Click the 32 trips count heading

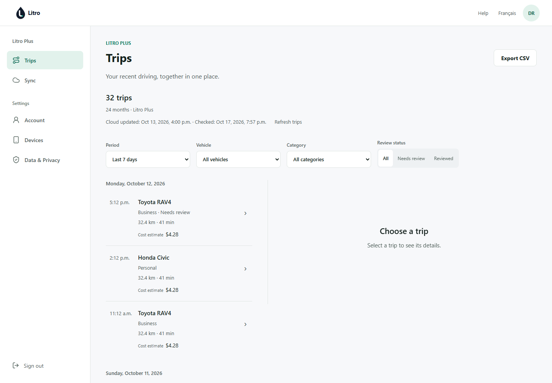click(119, 98)
